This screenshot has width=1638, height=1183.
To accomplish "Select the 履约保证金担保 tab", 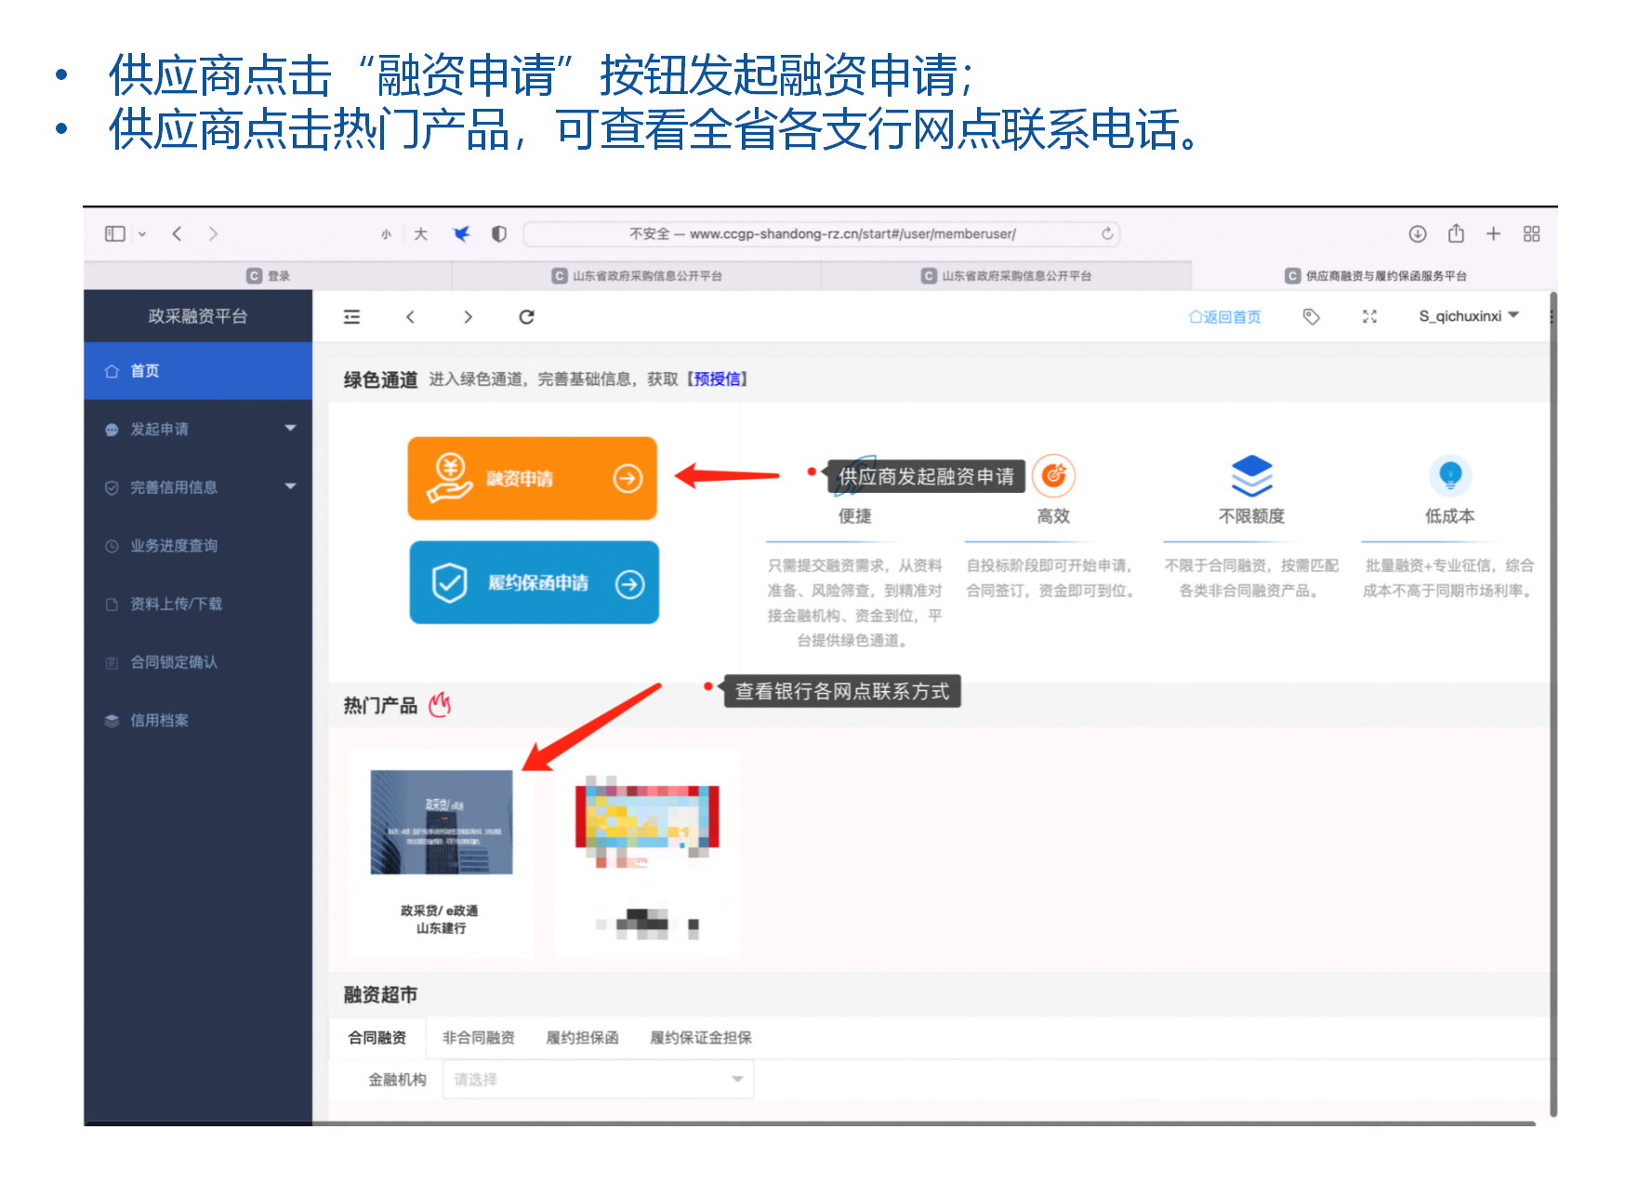I will [701, 1038].
